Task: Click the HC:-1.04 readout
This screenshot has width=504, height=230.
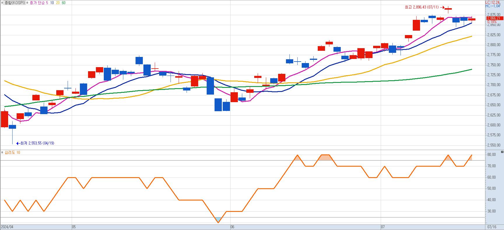Action: [492, 6]
